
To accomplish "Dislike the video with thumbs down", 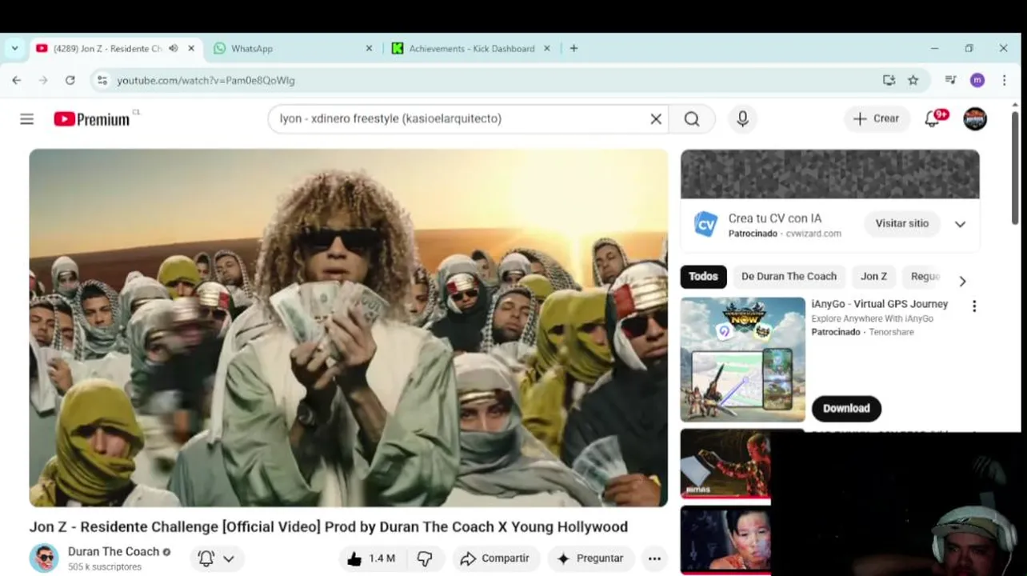I will pyautogui.click(x=425, y=558).
